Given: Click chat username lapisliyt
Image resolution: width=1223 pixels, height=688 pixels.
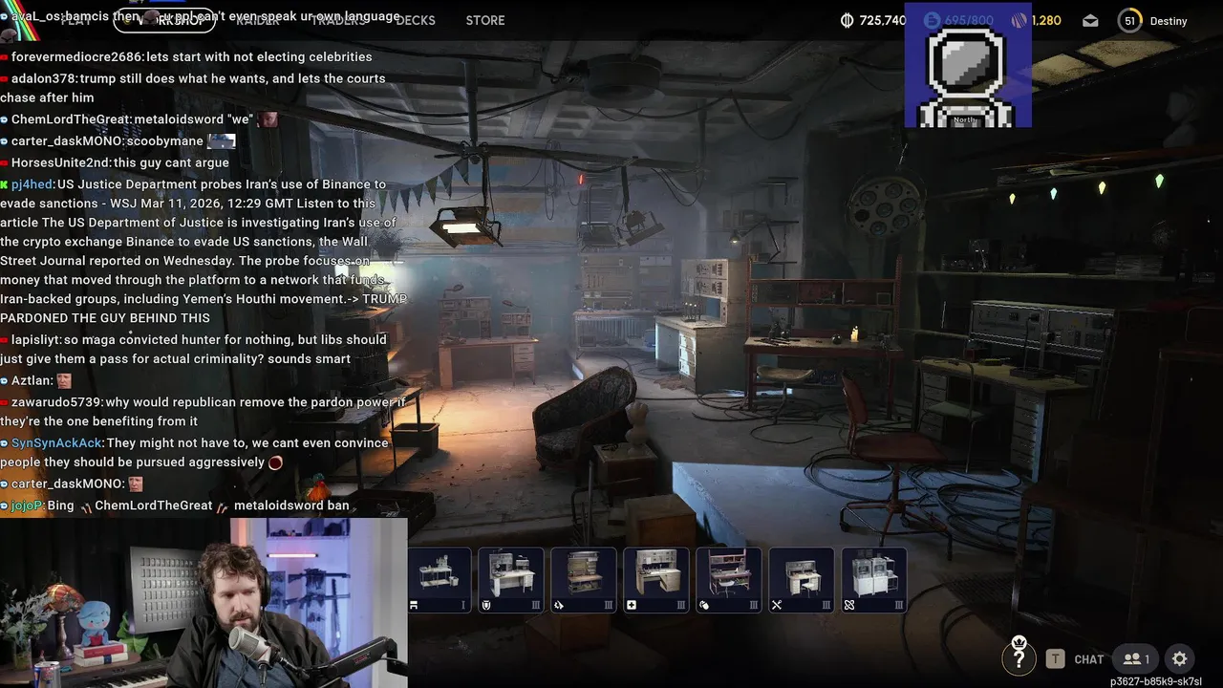Looking at the screenshot, I should click(x=35, y=339).
